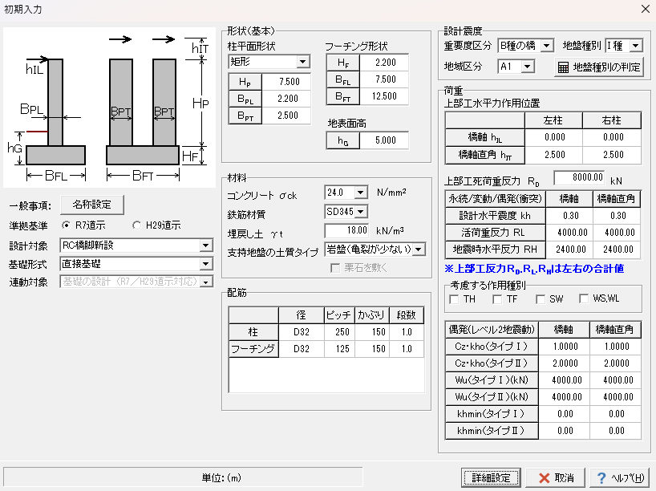Click the 地震時水平反力 RH 橋軸 cell

[x=569, y=249]
